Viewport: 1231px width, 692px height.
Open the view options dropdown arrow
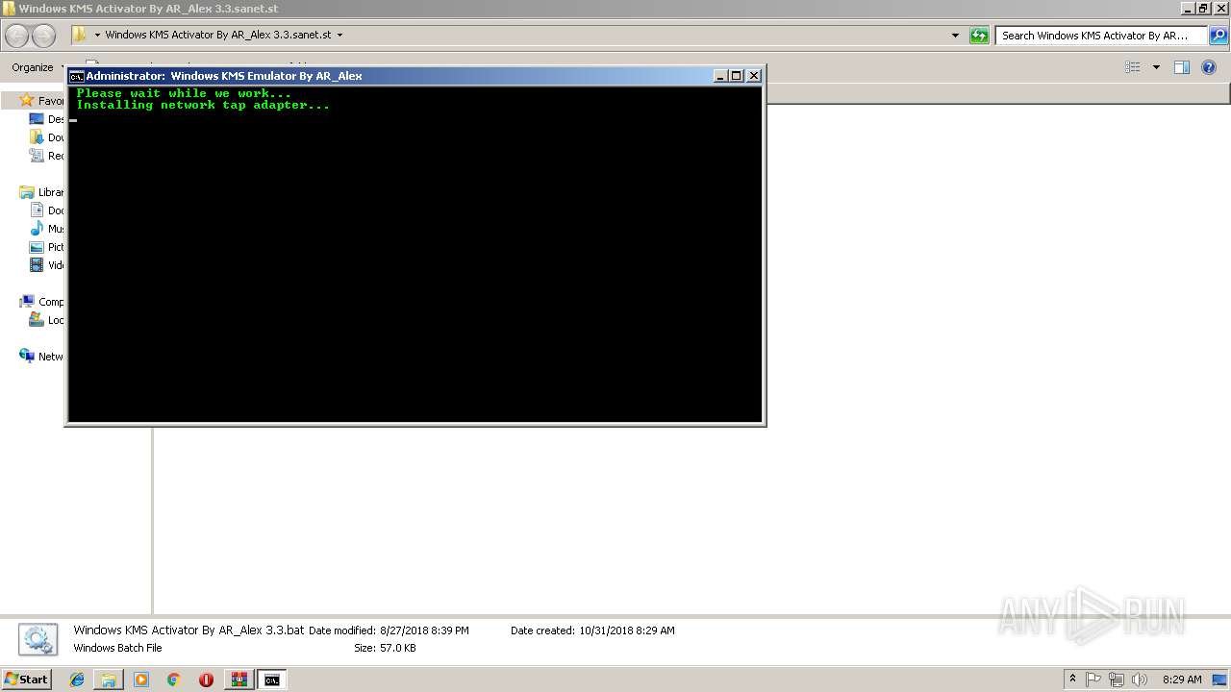point(1156,67)
